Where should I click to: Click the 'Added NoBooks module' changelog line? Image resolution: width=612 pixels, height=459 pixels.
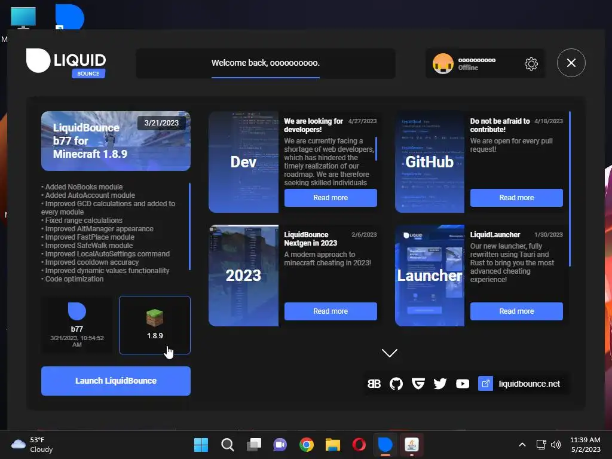82,187
